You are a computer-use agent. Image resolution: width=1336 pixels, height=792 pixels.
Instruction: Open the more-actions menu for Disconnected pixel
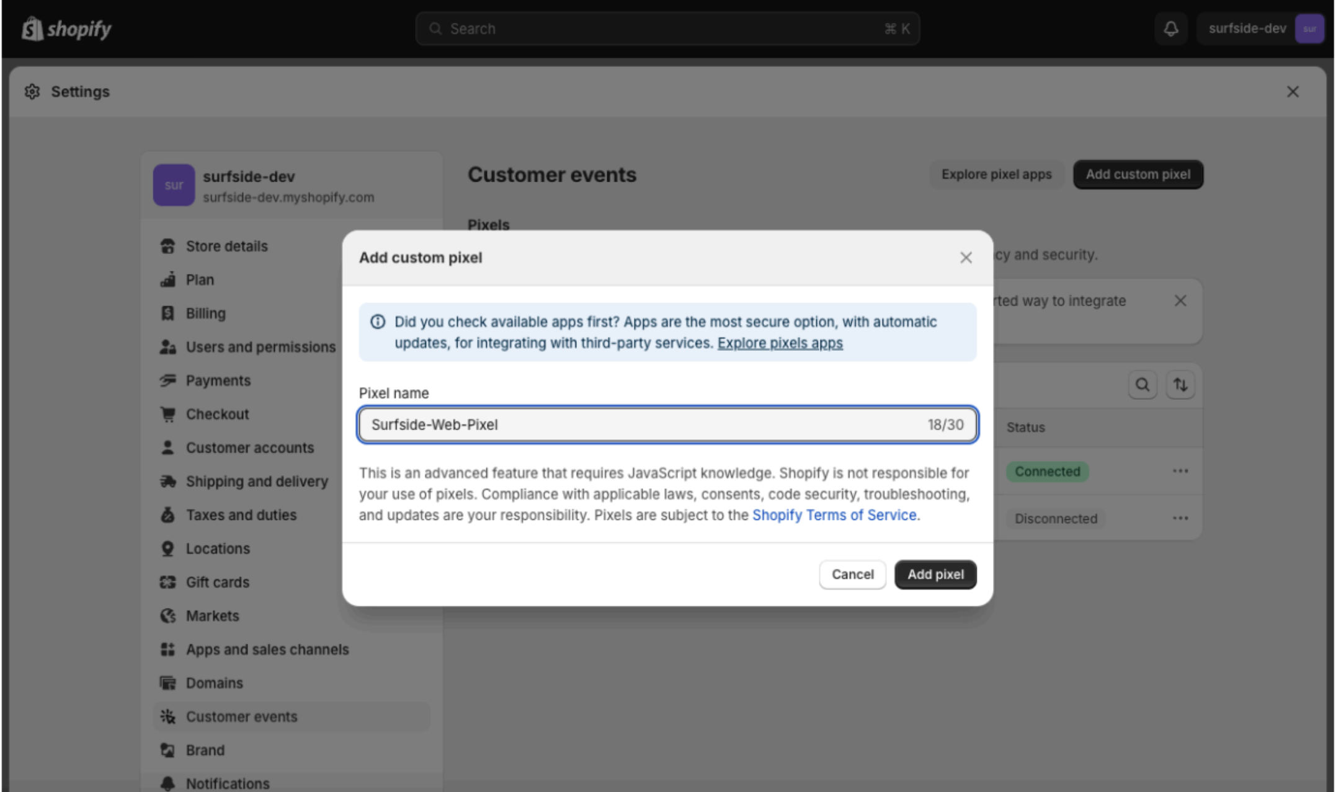(1180, 518)
